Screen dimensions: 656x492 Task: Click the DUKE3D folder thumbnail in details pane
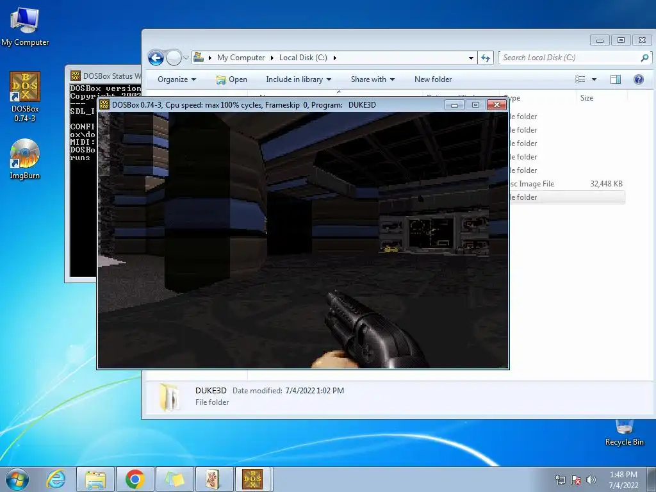coord(170,397)
